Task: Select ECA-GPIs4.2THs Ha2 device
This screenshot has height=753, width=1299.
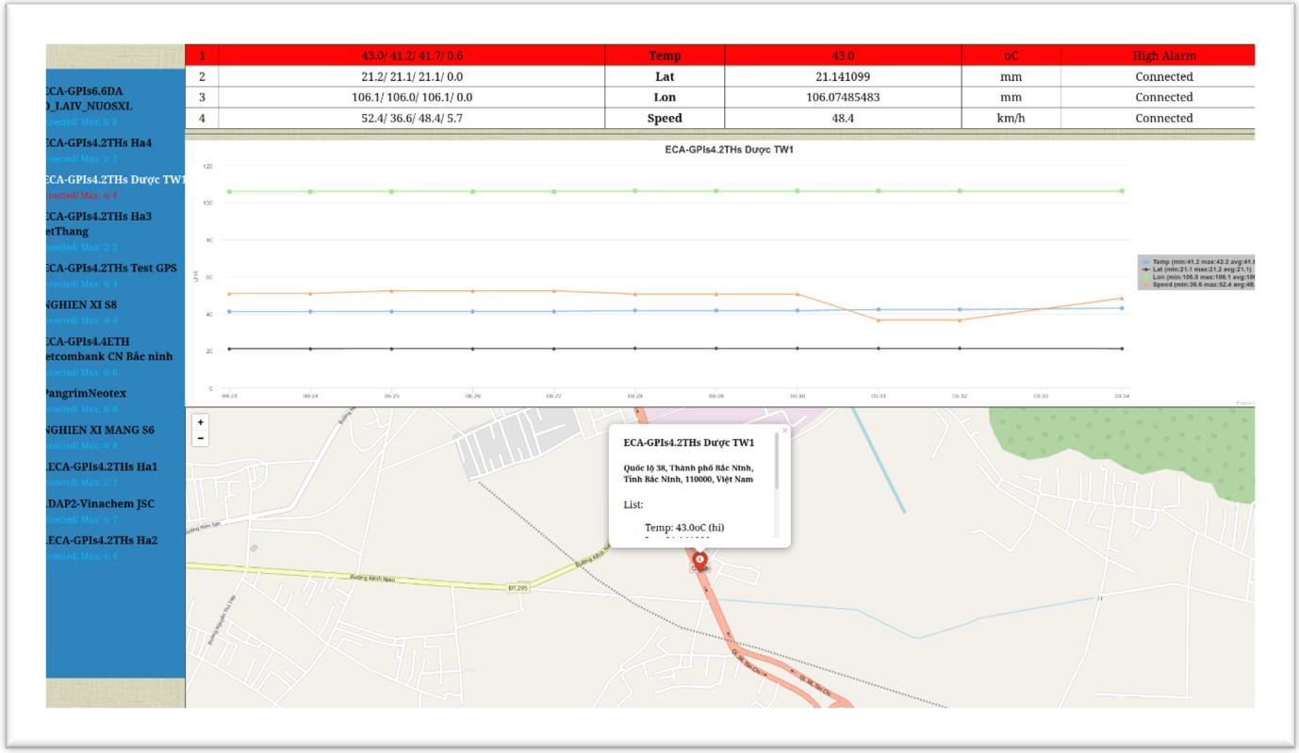Action: (103, 541)
